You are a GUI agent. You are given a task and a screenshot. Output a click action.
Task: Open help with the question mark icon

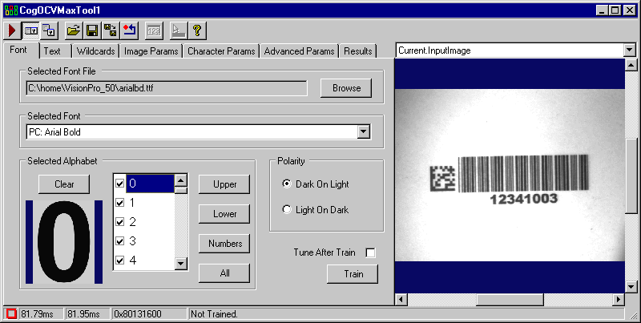tap(197, 30)
